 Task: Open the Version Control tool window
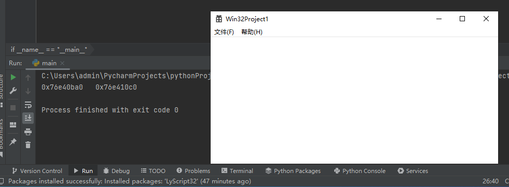pos(37,171)
